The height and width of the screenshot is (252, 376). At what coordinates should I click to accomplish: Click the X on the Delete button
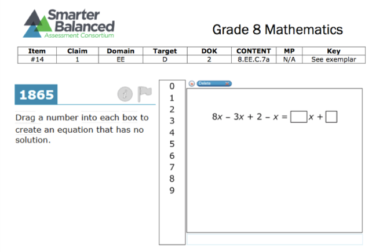click(x=227, y=83)
